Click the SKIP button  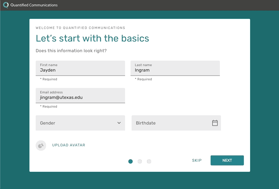[x=197, y=160]
